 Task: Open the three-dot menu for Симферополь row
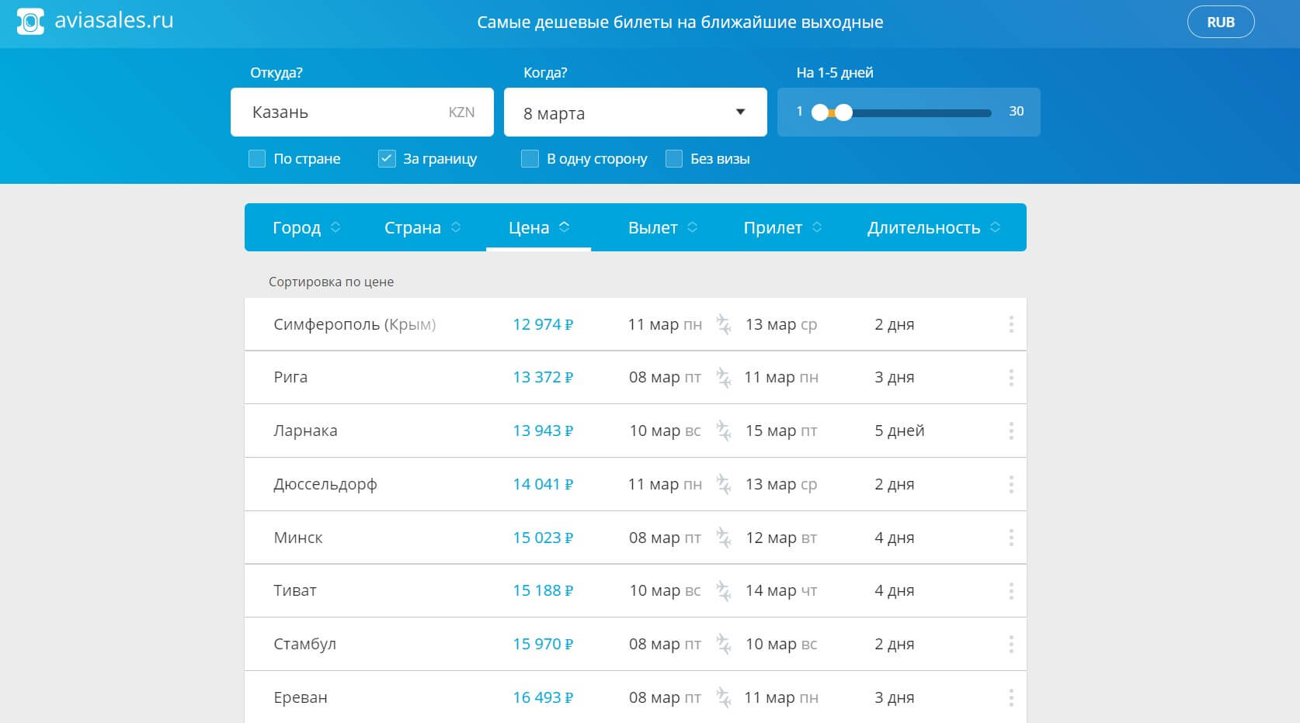click(x=1010, y=324)
